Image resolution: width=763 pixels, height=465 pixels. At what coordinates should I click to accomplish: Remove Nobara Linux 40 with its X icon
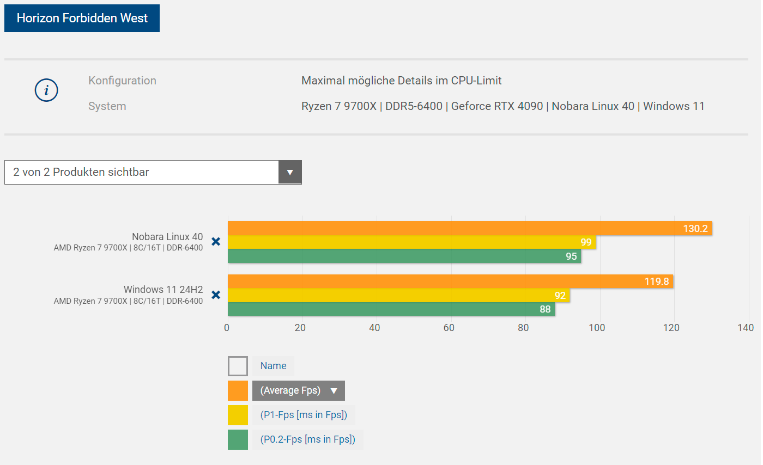[216, 241]
